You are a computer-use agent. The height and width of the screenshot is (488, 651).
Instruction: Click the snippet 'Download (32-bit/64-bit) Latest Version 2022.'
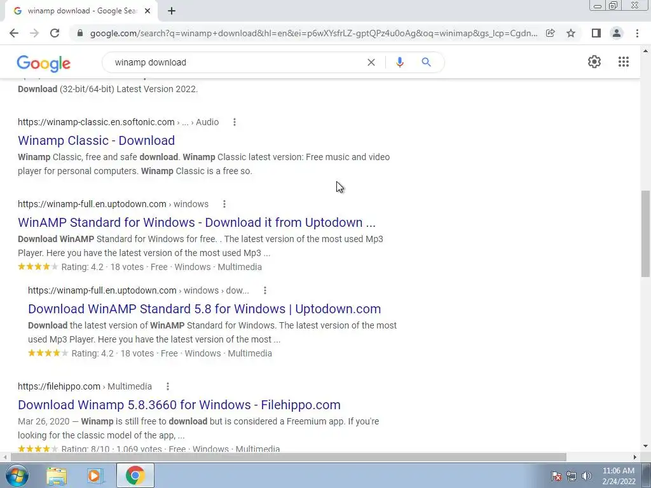108,89
